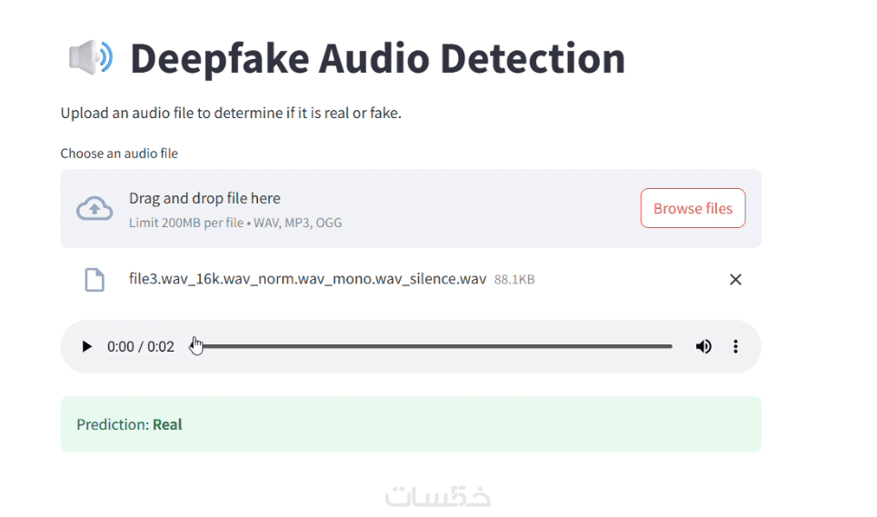877x517 pixels.
Task: Click the "Choose an audio file" label
Action: pos(119,154)
